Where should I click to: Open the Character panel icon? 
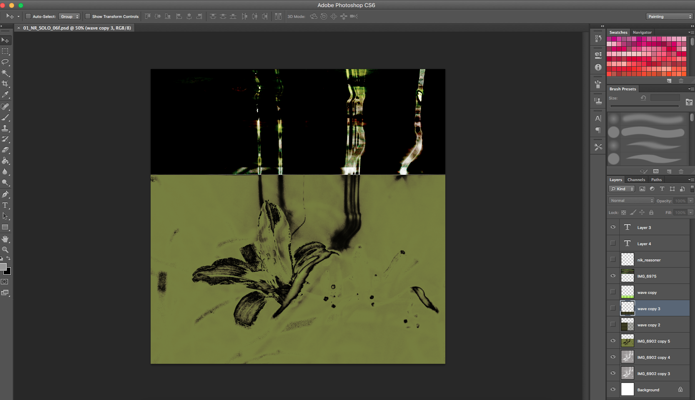pyautogui.click(x=598, y=118)
